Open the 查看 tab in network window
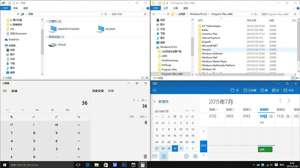This screenshot has width=300, height=168. pos(25,7)
